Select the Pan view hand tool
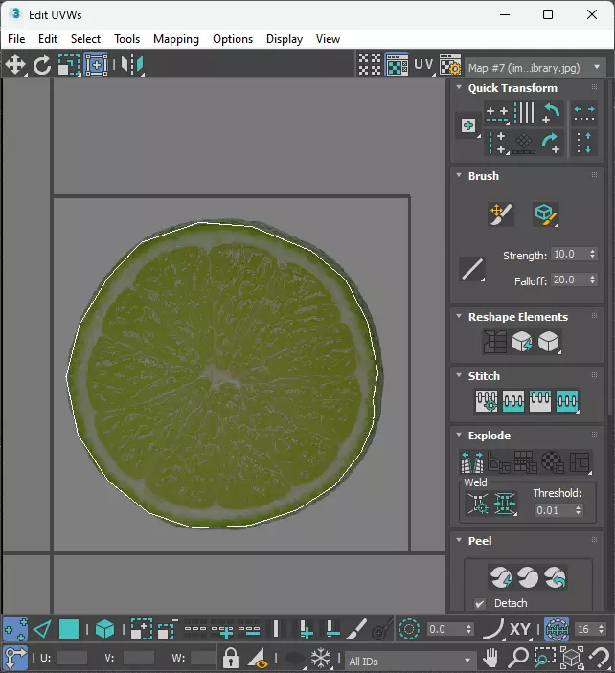Image resolution: width=615 pixels, height=673 pixels. coord(490,658)
